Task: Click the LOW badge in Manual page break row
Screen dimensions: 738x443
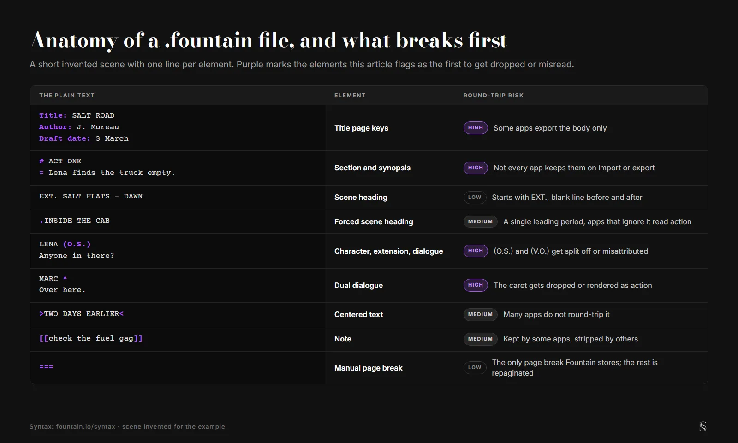Action: point(475,368)
